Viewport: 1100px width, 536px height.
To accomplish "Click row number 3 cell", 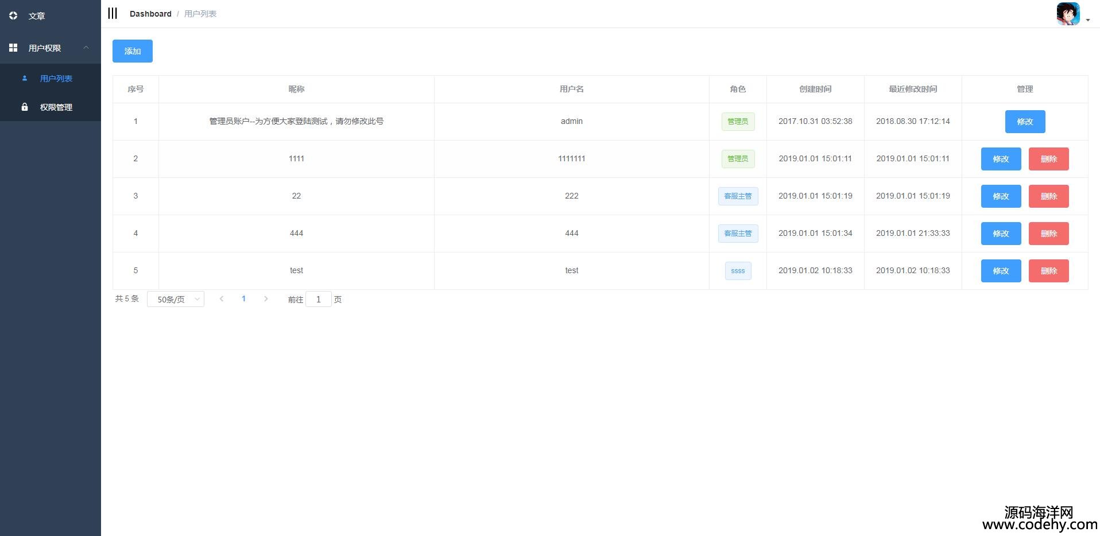I will [x=135, y=196].
